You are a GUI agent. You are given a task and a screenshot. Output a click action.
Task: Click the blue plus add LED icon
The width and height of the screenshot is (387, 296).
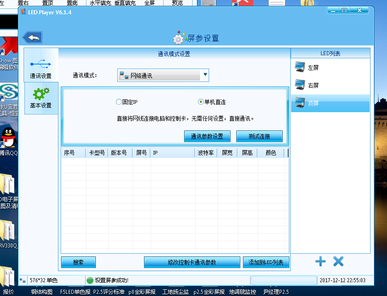point(320,261)
